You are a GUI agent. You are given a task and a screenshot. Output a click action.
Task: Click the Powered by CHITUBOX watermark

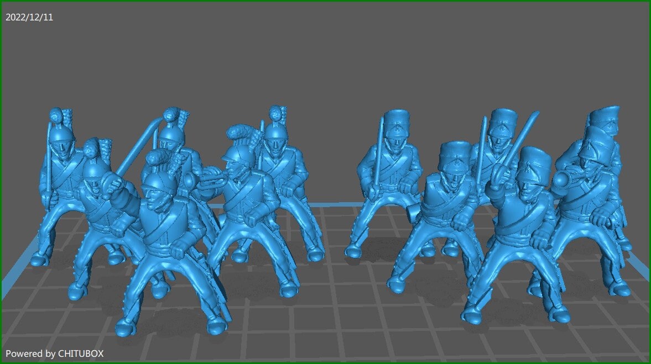(x=55, y=354)
